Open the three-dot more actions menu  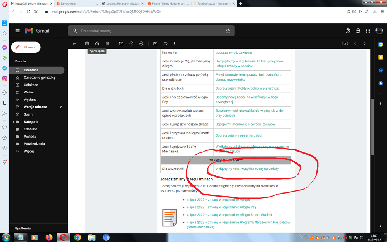[x=174, y=44]
